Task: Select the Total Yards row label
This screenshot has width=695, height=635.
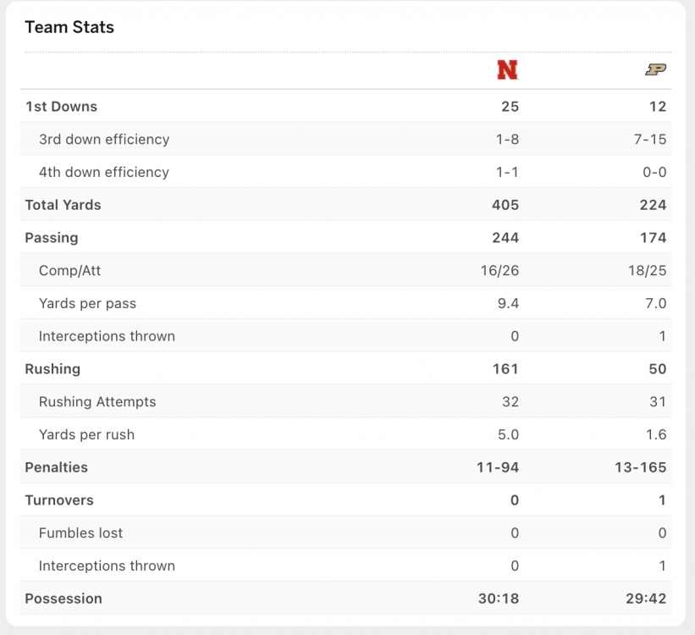Action: [63, 205]
